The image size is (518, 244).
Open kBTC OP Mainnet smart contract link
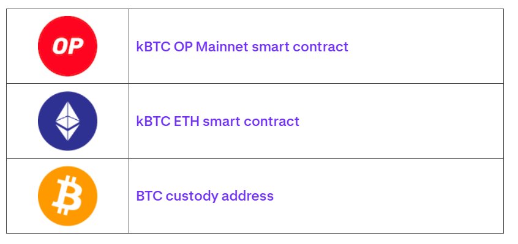(x=242, y=46)
